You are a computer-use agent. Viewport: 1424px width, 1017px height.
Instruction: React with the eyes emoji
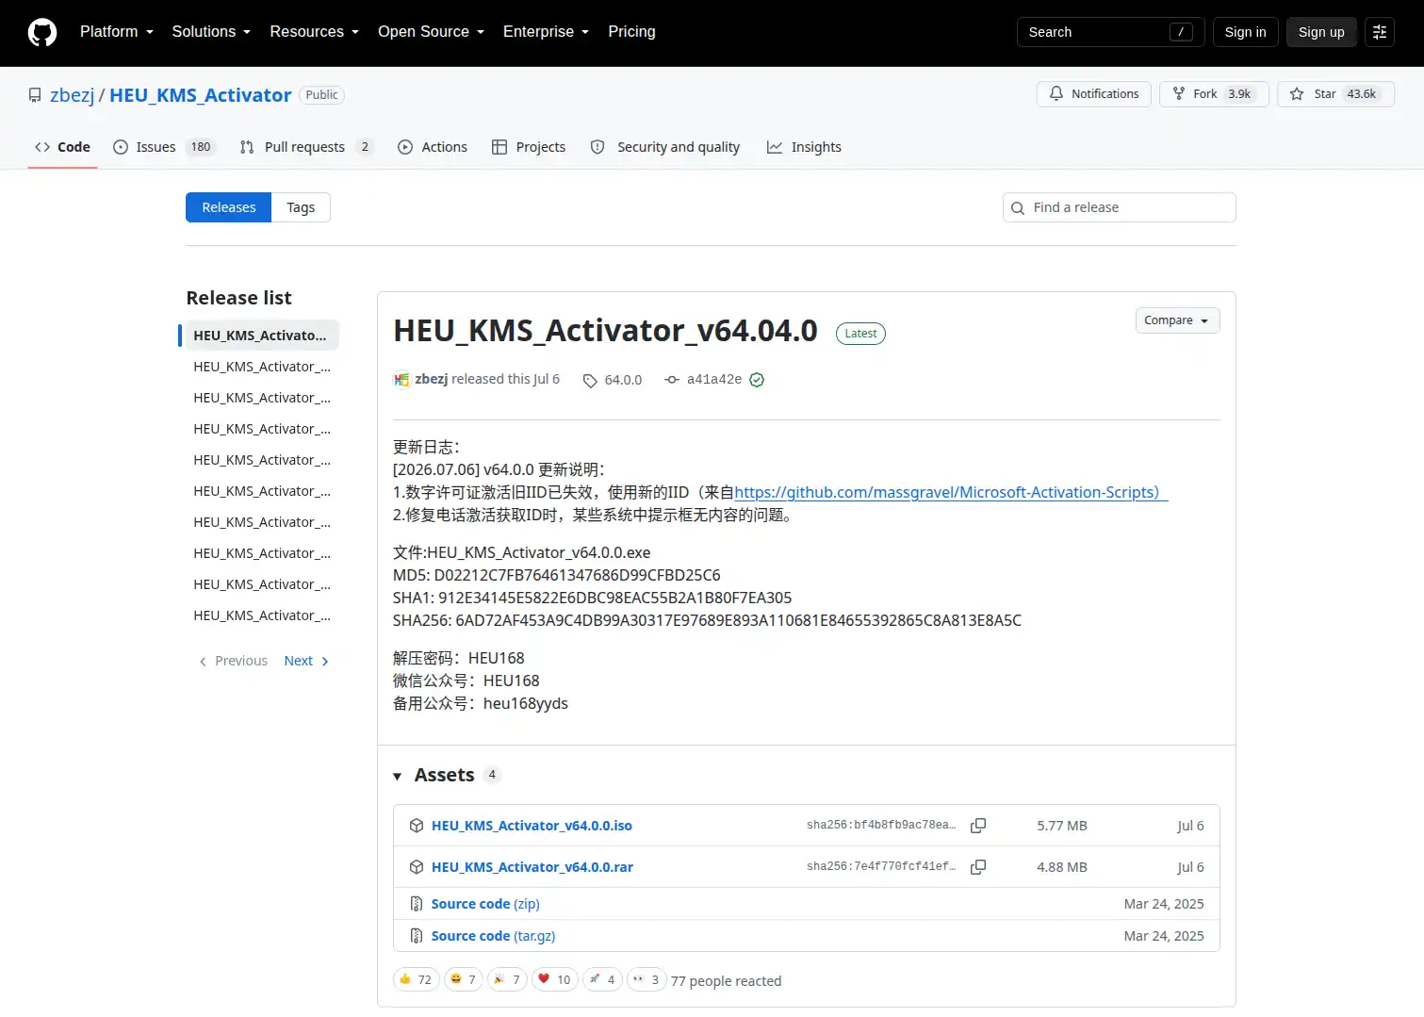647,980
